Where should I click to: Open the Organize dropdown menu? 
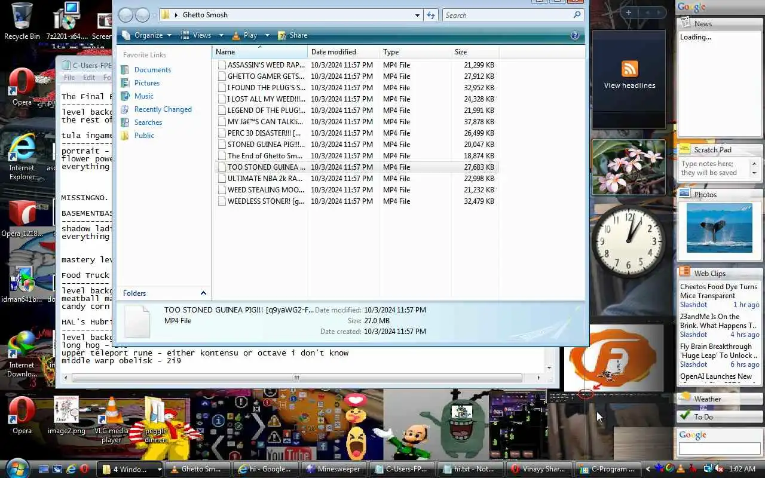pyautogui.click(x=147, y=35)
